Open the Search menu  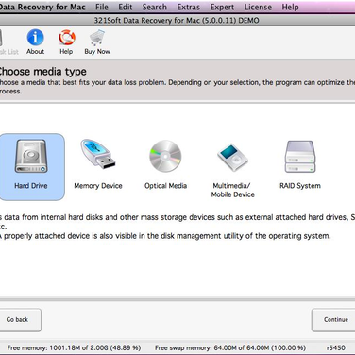coord(155,7)
